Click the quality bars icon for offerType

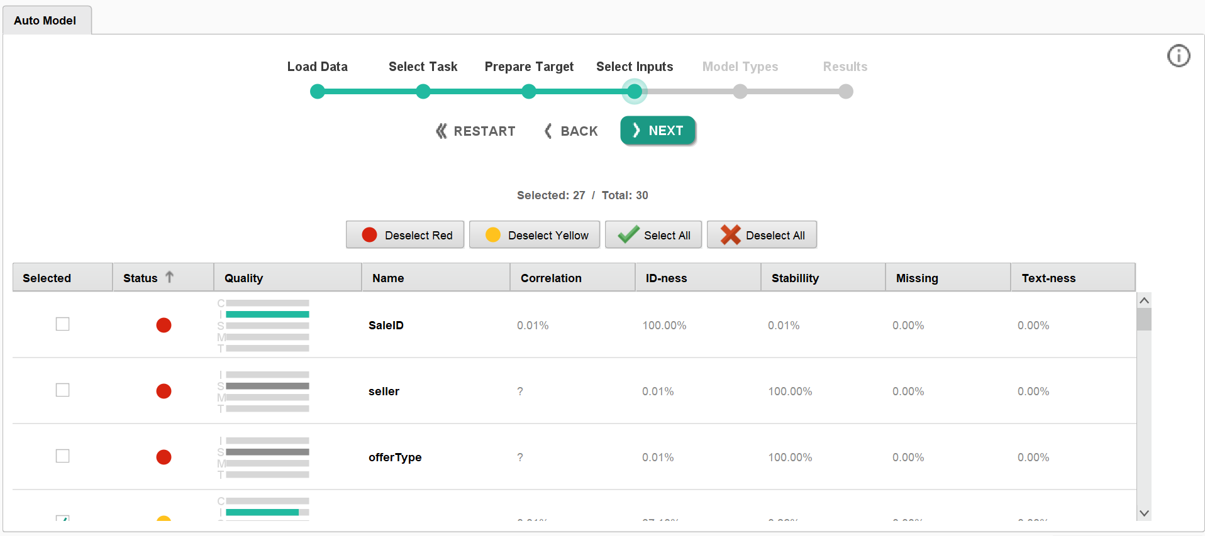[264, 457]
